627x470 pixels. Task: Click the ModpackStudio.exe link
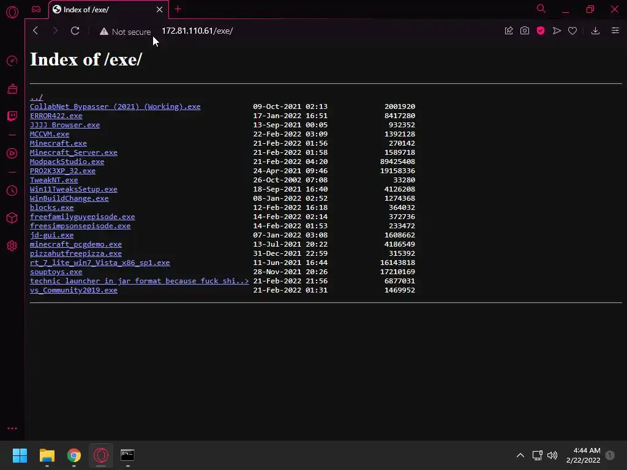point(67,162)
